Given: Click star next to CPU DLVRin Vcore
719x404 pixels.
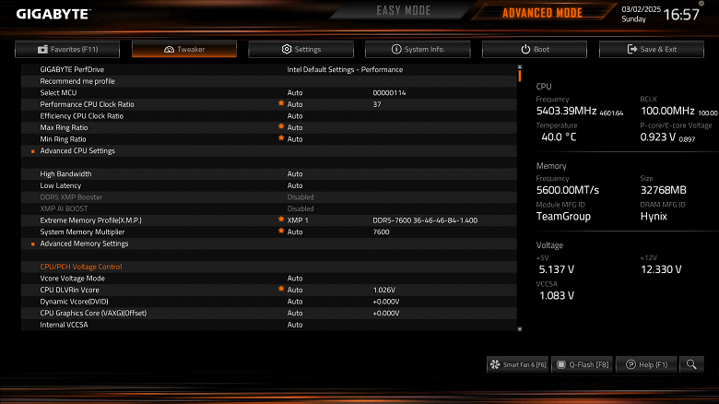Looking at the screenshot, I should click(x=281, y=290).
